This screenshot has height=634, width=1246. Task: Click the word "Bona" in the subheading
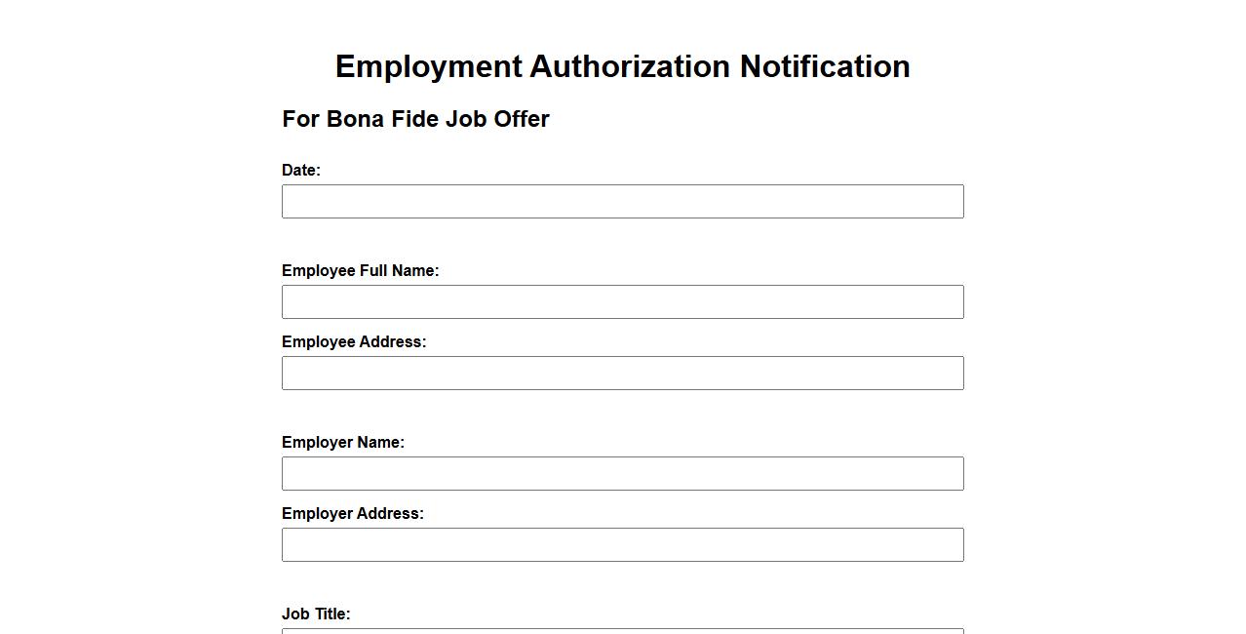pos(355,120)
